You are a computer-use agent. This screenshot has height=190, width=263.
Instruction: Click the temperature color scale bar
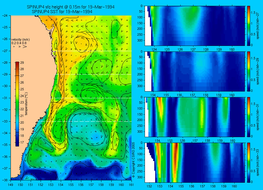[17, 104]
